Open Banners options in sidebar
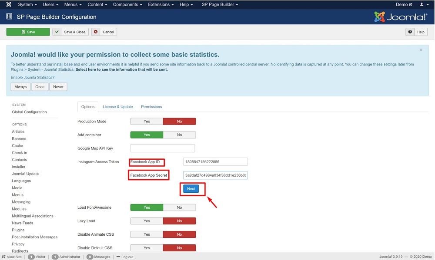The image size is (435, 260). coord(19,138)
